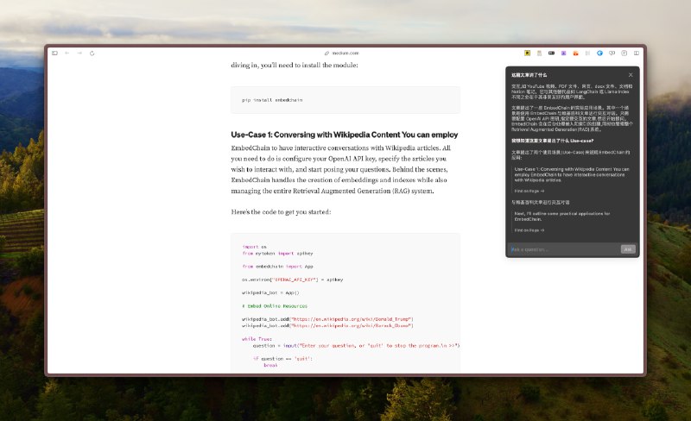Click the "from mytoken import apikey" line
691x421 pixels.
277,254
